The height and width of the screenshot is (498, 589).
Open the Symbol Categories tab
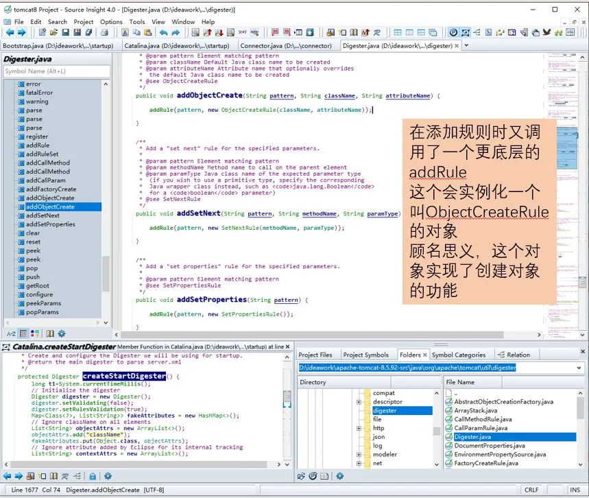(x=459, y=355)
